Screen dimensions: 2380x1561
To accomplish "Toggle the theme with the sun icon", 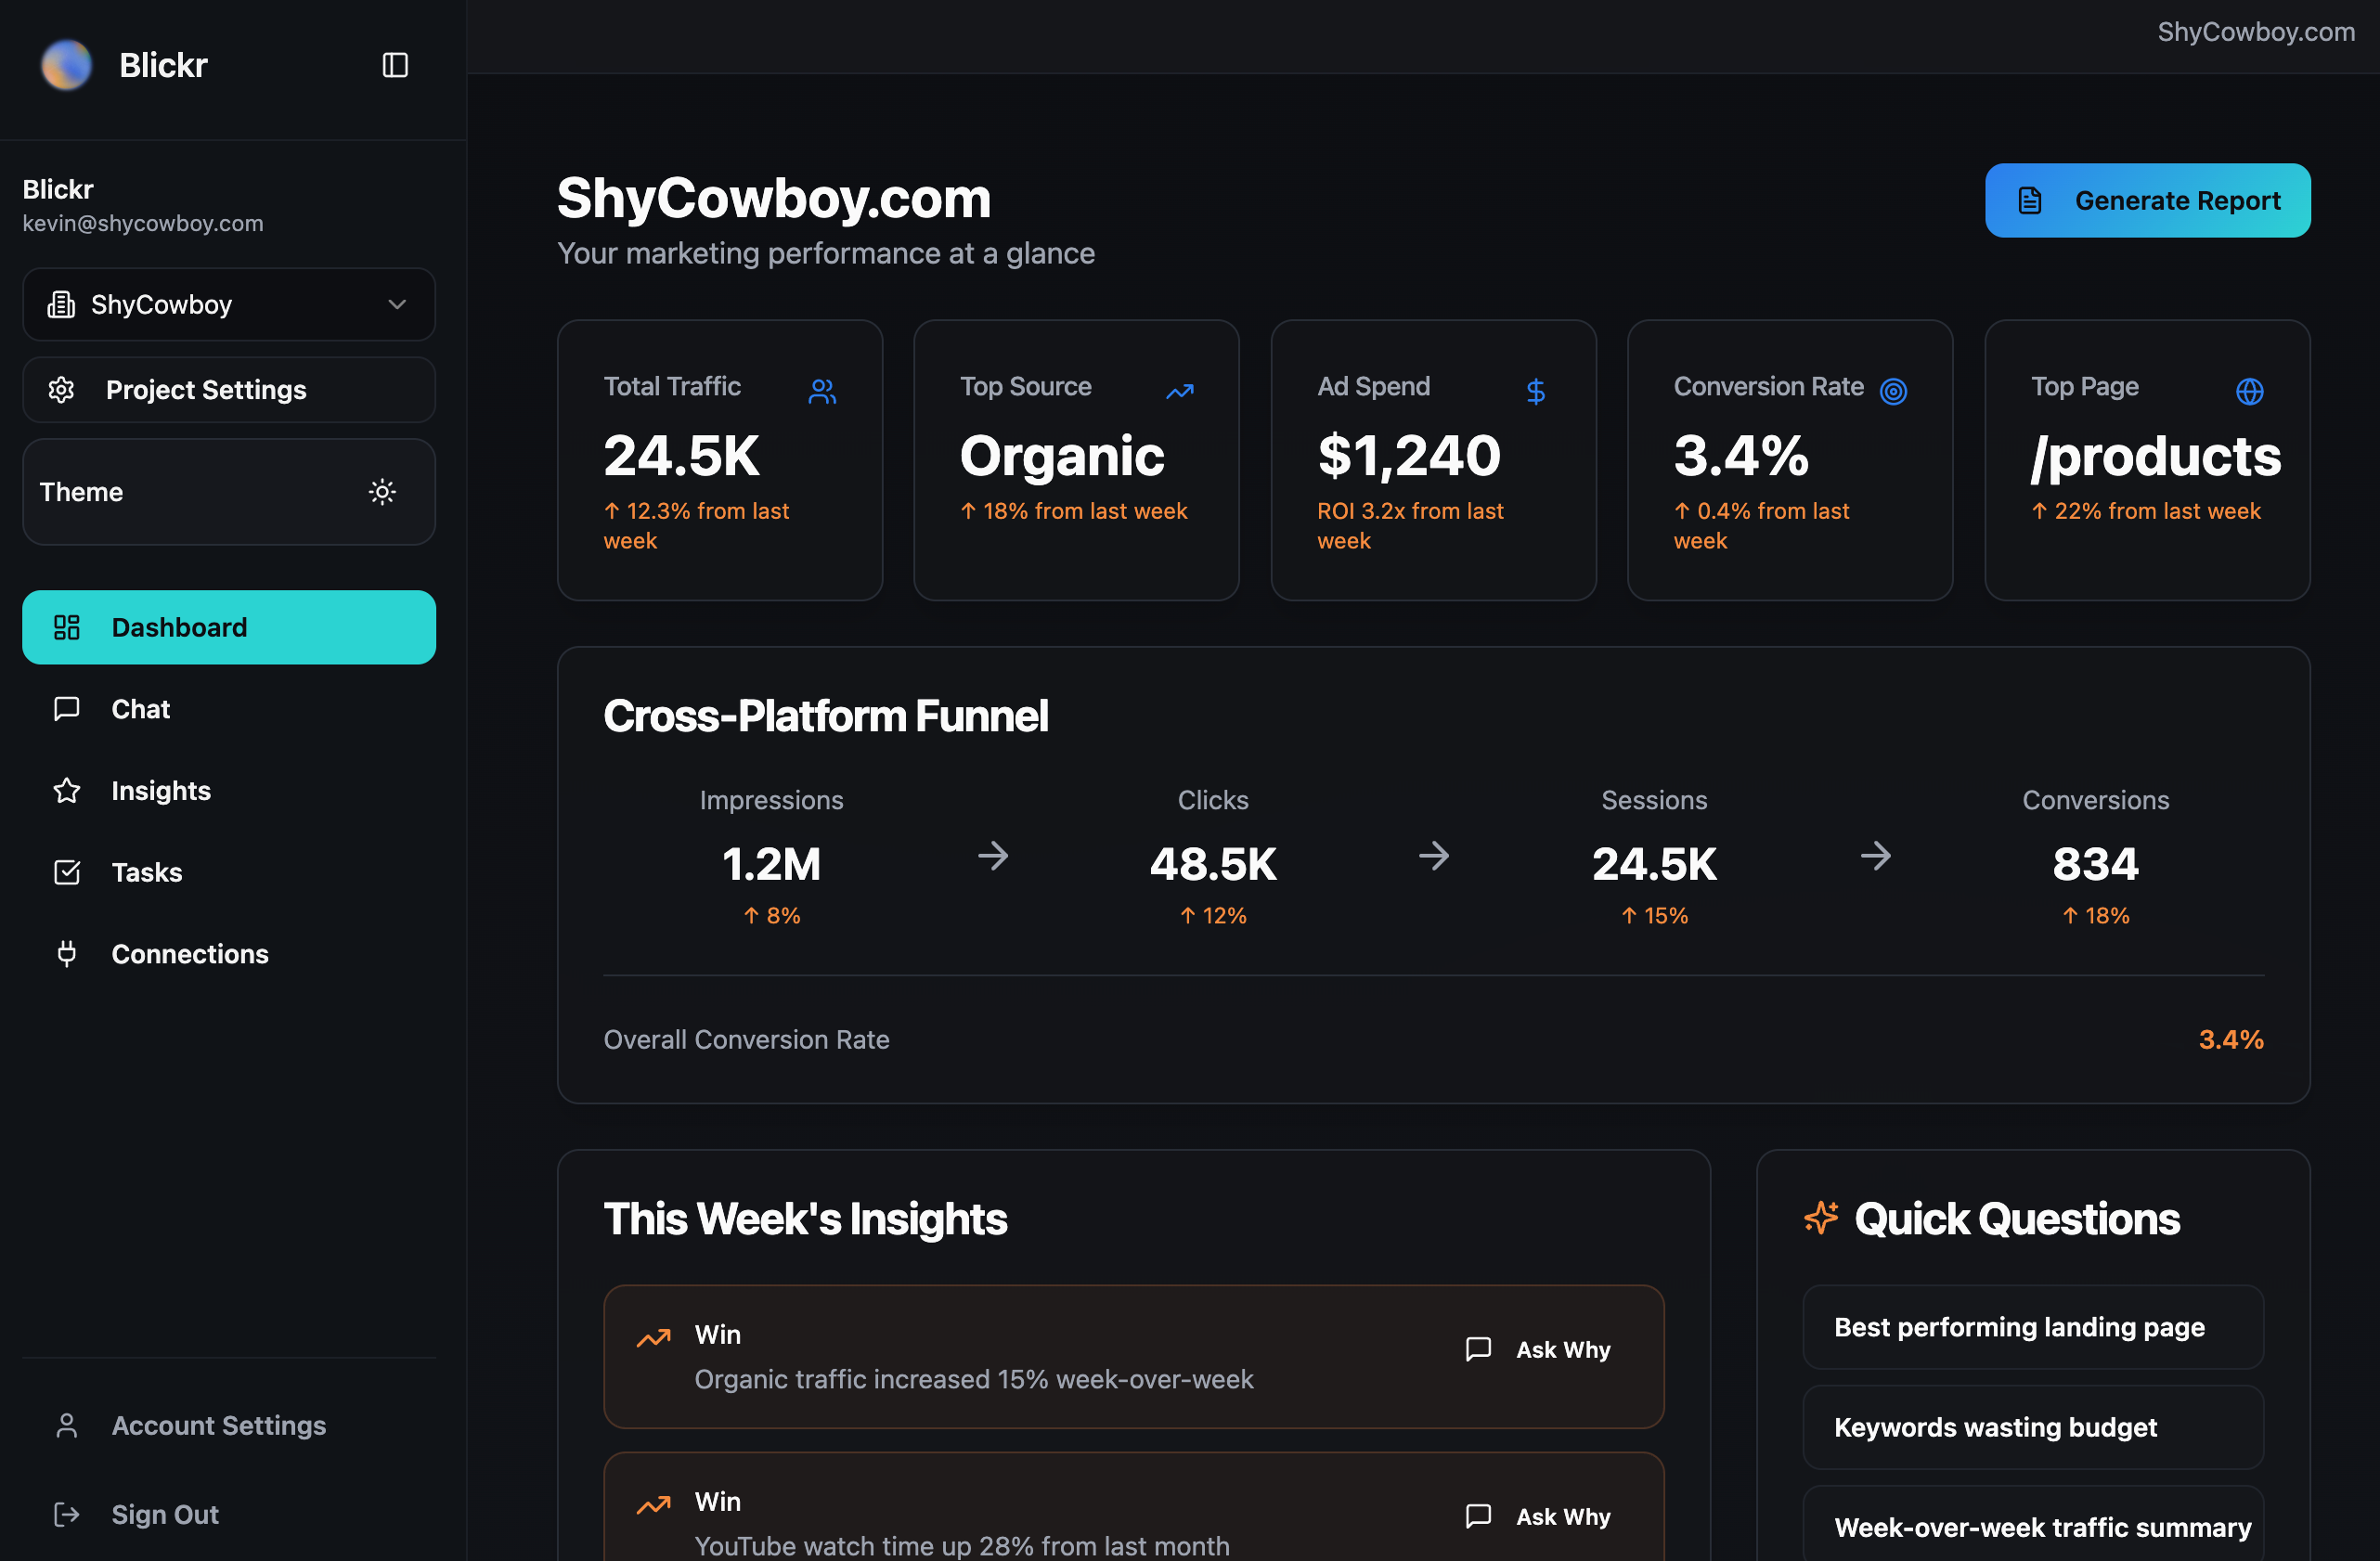I will tap(382, 491).
